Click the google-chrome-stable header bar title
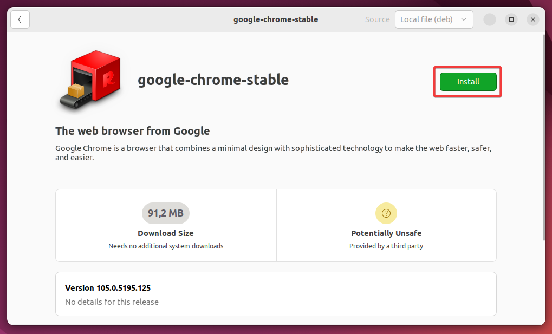Image resolution: width=552 pixels, height=334 pixels. [276, 19]
